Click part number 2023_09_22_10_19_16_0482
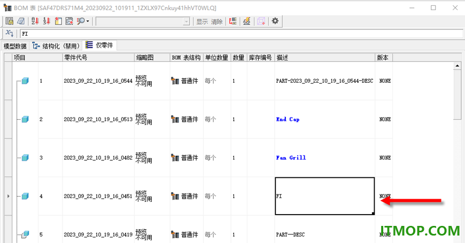Viewport: 465px width, 243px height. [x=98, y=158]
